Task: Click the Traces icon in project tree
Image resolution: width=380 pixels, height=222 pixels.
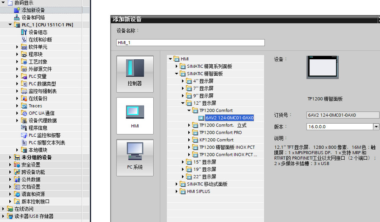Action: pyautogui.click(x=24, y=106)
